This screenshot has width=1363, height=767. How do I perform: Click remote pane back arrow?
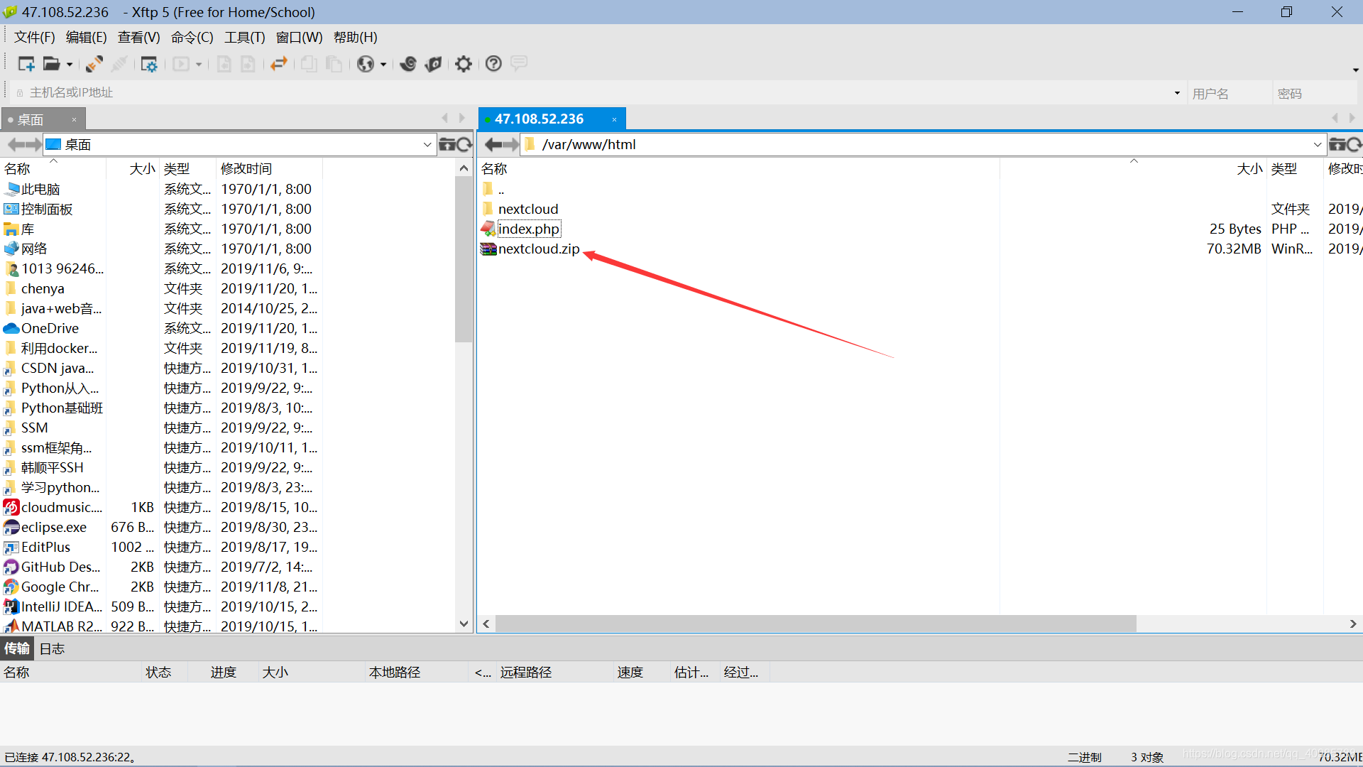click(x=493, y=145)
